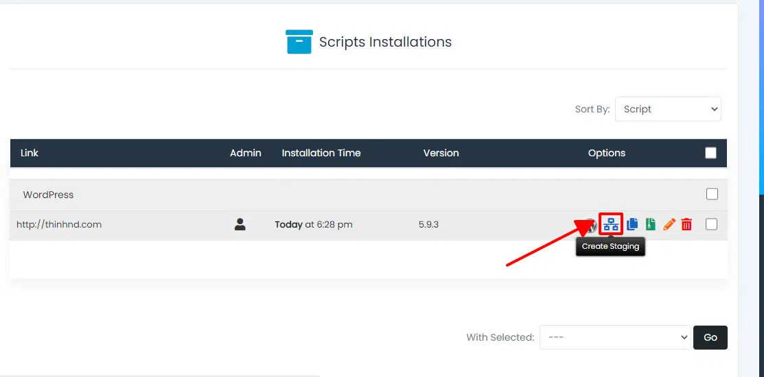Click the Scripts Installations box icon
The image size is (764, 377).
tap(299, 42)
